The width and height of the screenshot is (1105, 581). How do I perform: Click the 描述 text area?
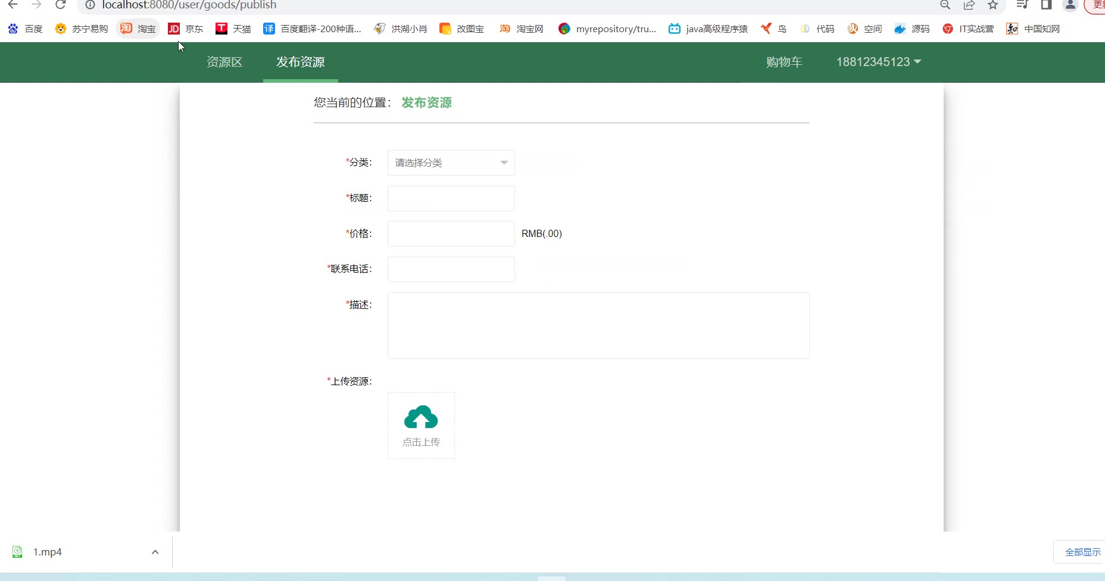(598, 326)
